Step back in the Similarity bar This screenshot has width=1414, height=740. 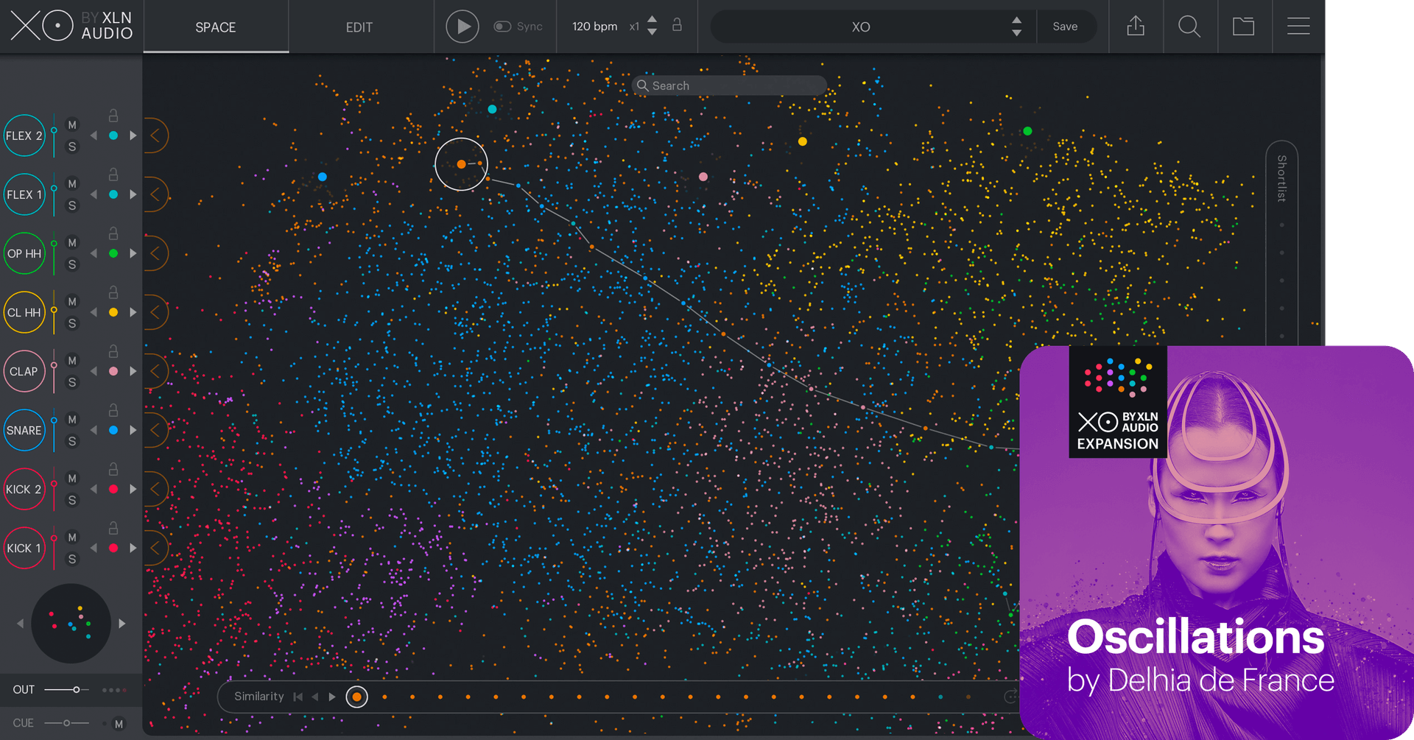coord(315,697)
